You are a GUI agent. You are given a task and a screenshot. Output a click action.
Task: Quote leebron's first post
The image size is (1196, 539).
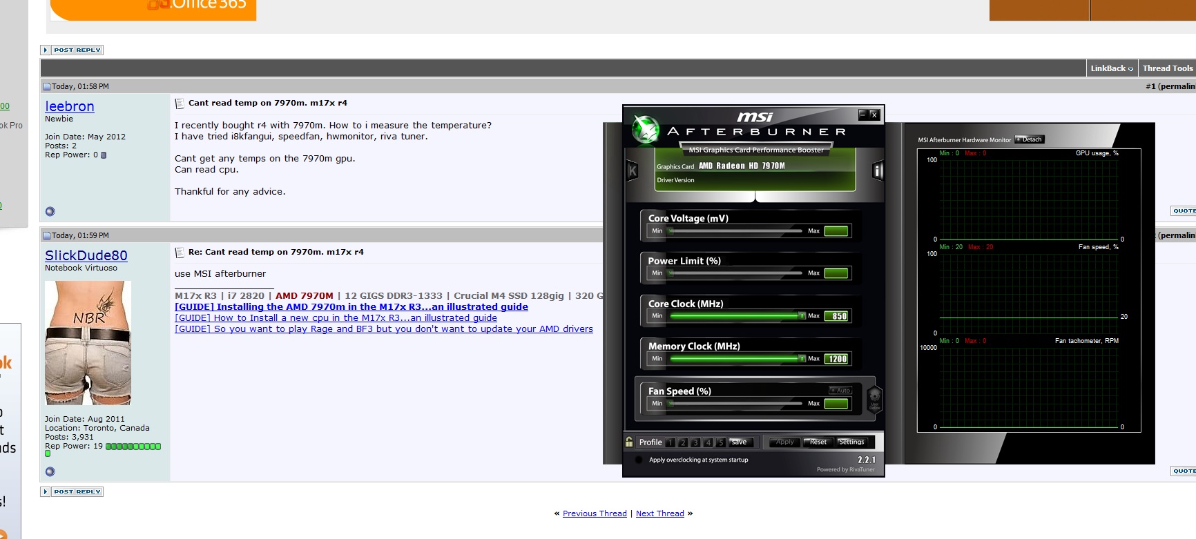1184,210
